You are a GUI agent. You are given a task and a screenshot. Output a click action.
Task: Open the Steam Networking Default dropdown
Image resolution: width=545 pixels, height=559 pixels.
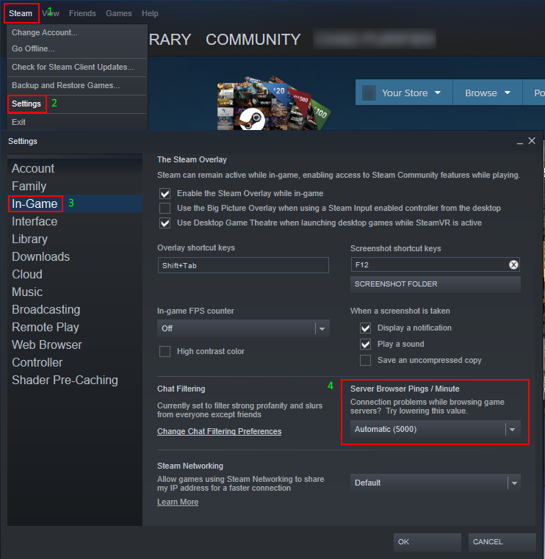(x=436, y=483)
